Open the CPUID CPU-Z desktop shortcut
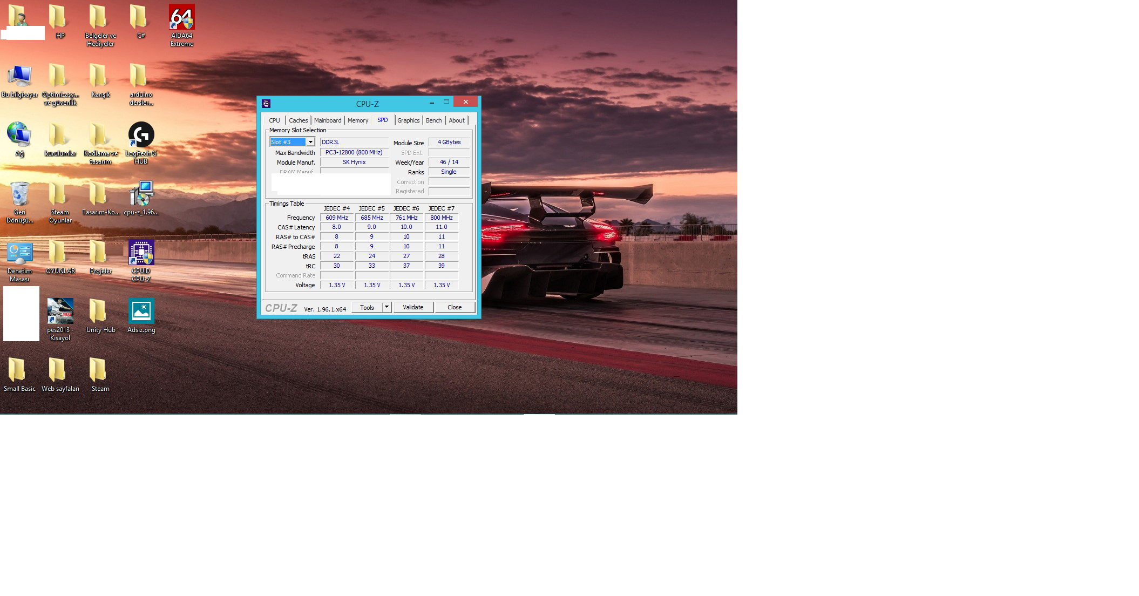The image size is (1139, 596). tap(141, 253)
